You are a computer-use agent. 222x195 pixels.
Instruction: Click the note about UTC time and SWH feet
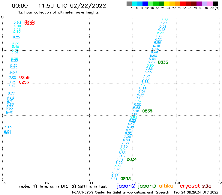point(63,186)
